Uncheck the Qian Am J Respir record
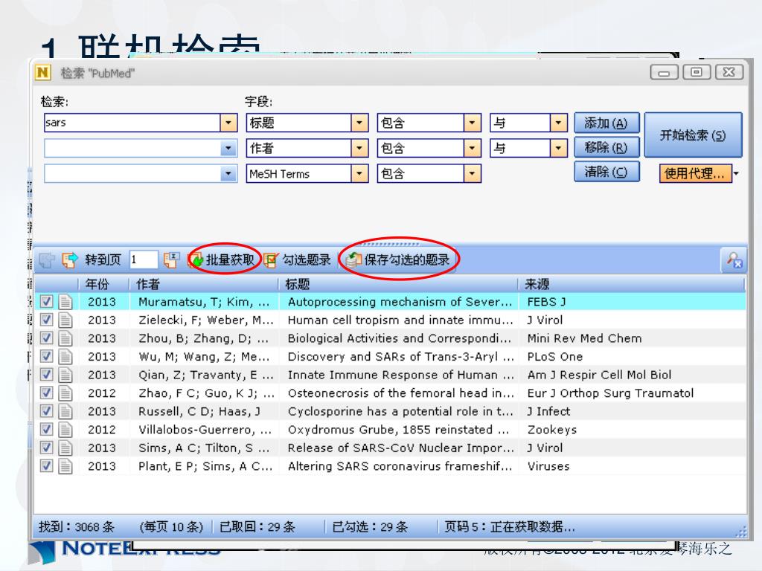 pyautogui.click(x=46, y=375)
